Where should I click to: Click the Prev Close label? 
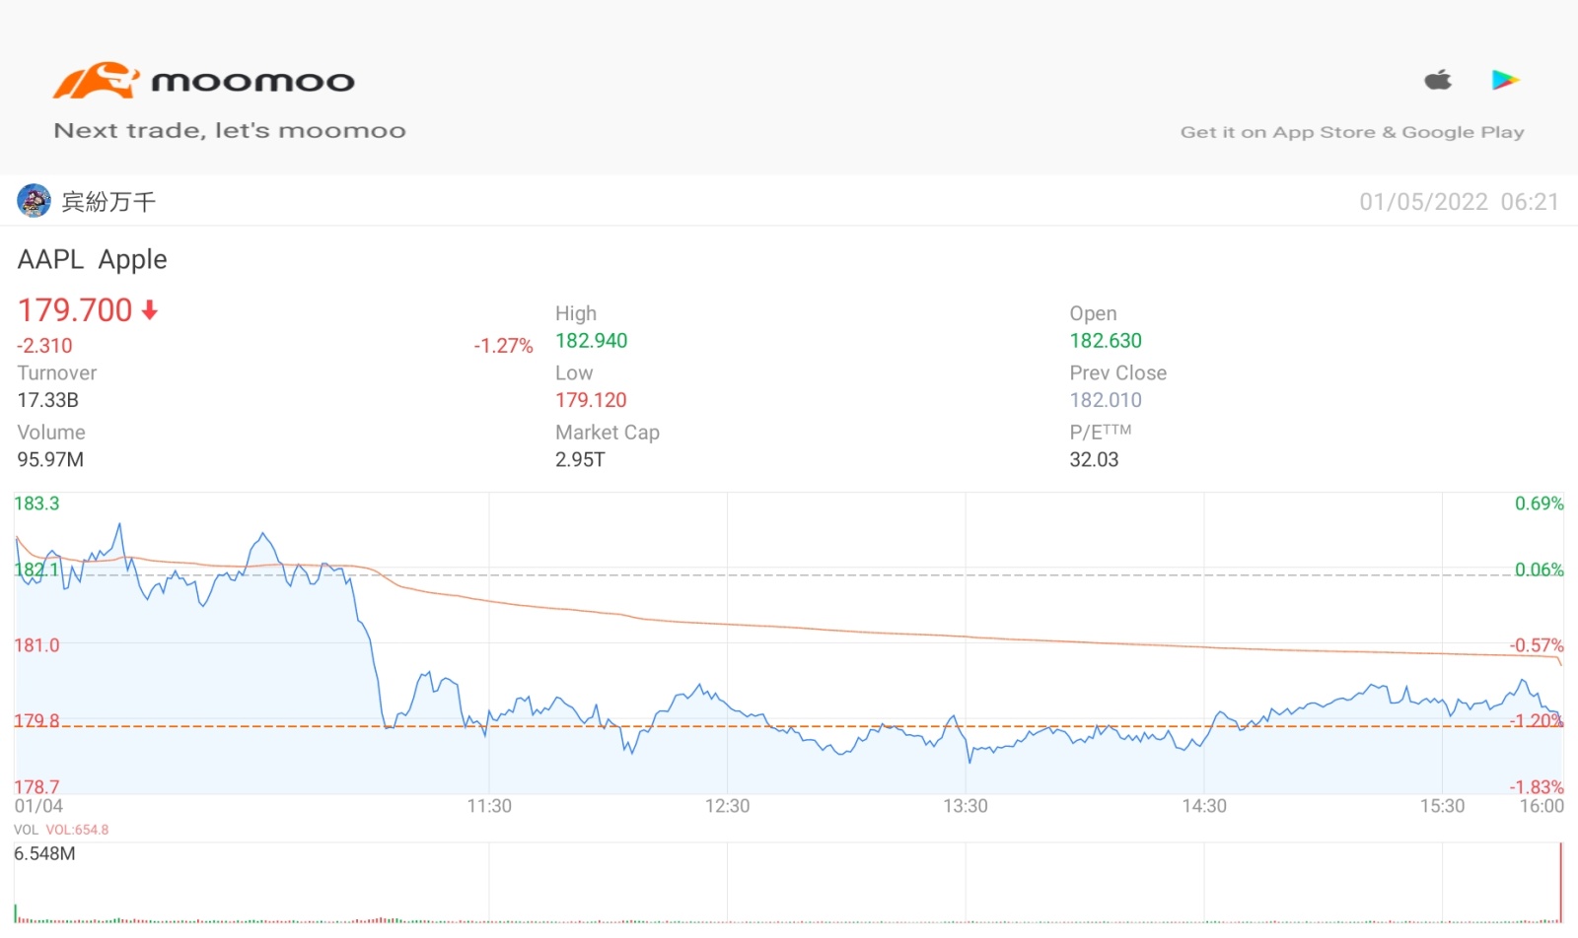click(1118, 373)
